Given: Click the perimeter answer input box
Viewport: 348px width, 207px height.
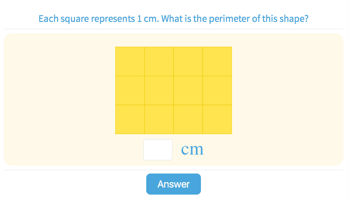Looking at the screenshot, I should tap(157, 150).
